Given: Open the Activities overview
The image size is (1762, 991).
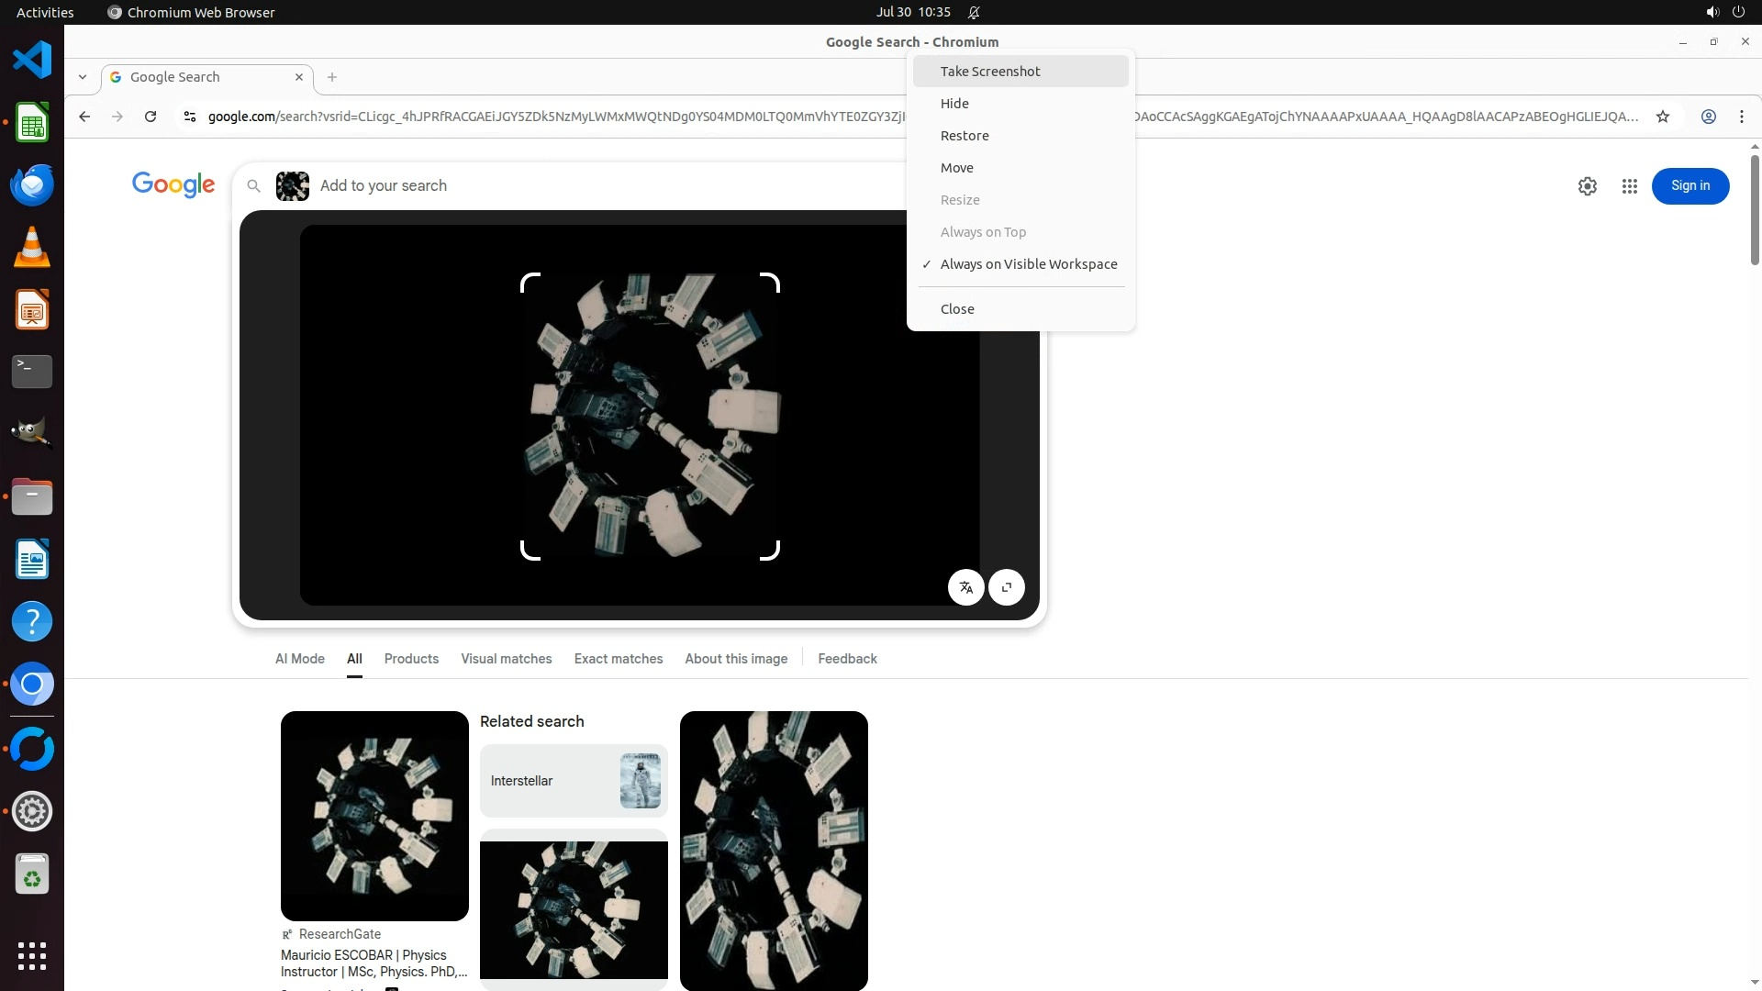Looking at the screenshot, I should (x=45, y=12).
